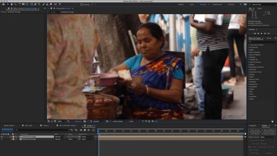Select the Clone Stamp tool
Image resolution: width=277 pixels, height=156 pixels.
coord(47,4)
